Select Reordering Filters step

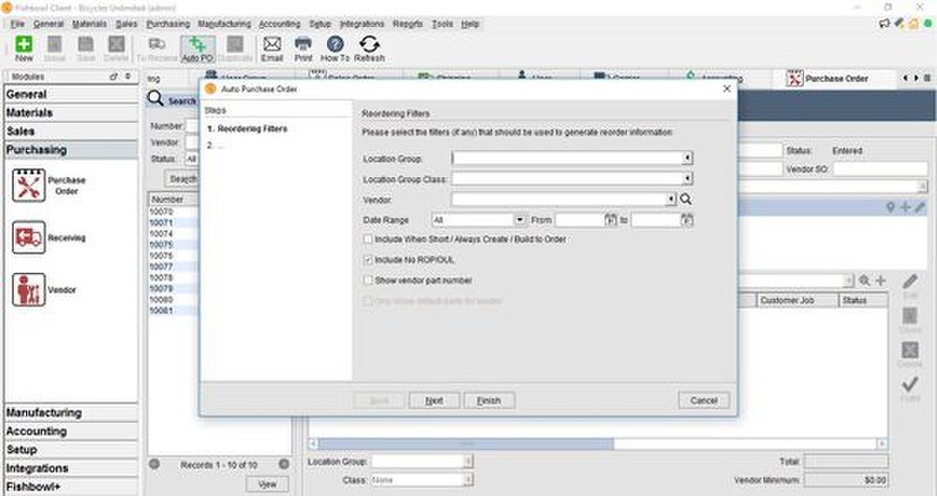point(246,128)
